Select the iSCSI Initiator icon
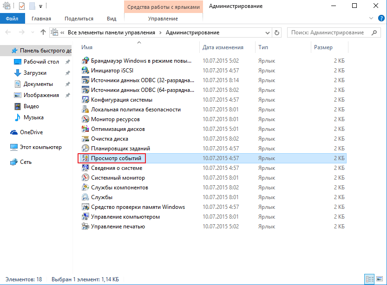The height and width of the screenshot is (285, 387). 85,71
